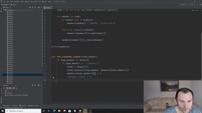Click the Stop process icon
Screen dimensions: 202x113
point(197,4)
